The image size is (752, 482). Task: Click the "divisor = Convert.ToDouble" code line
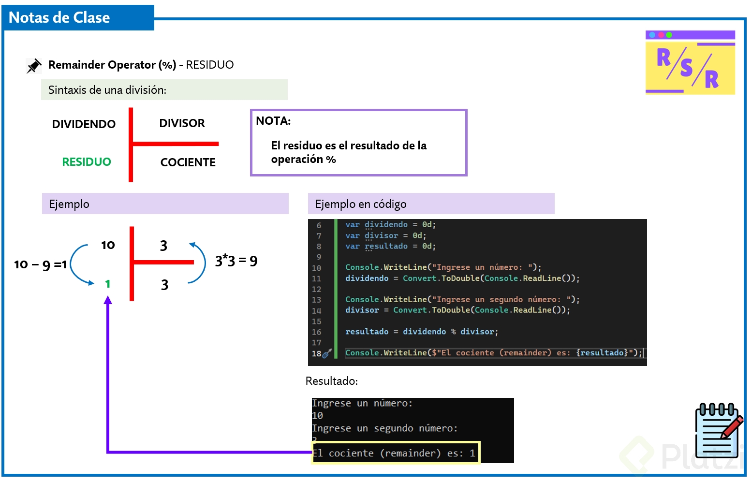[457, 310]
